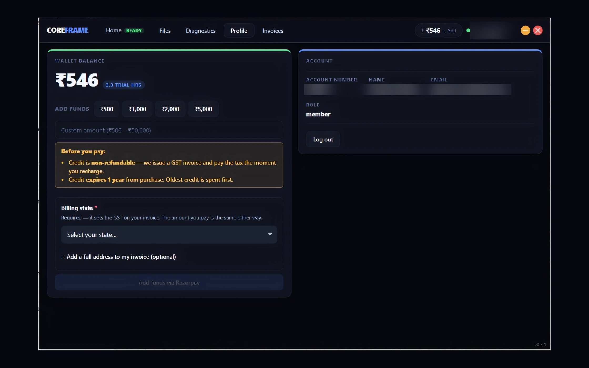Image resolution: width=589 pixels, height=368 pixels.
Task: Choose the ₹2,000 add funds amount
Action: [x=170, y=109]
